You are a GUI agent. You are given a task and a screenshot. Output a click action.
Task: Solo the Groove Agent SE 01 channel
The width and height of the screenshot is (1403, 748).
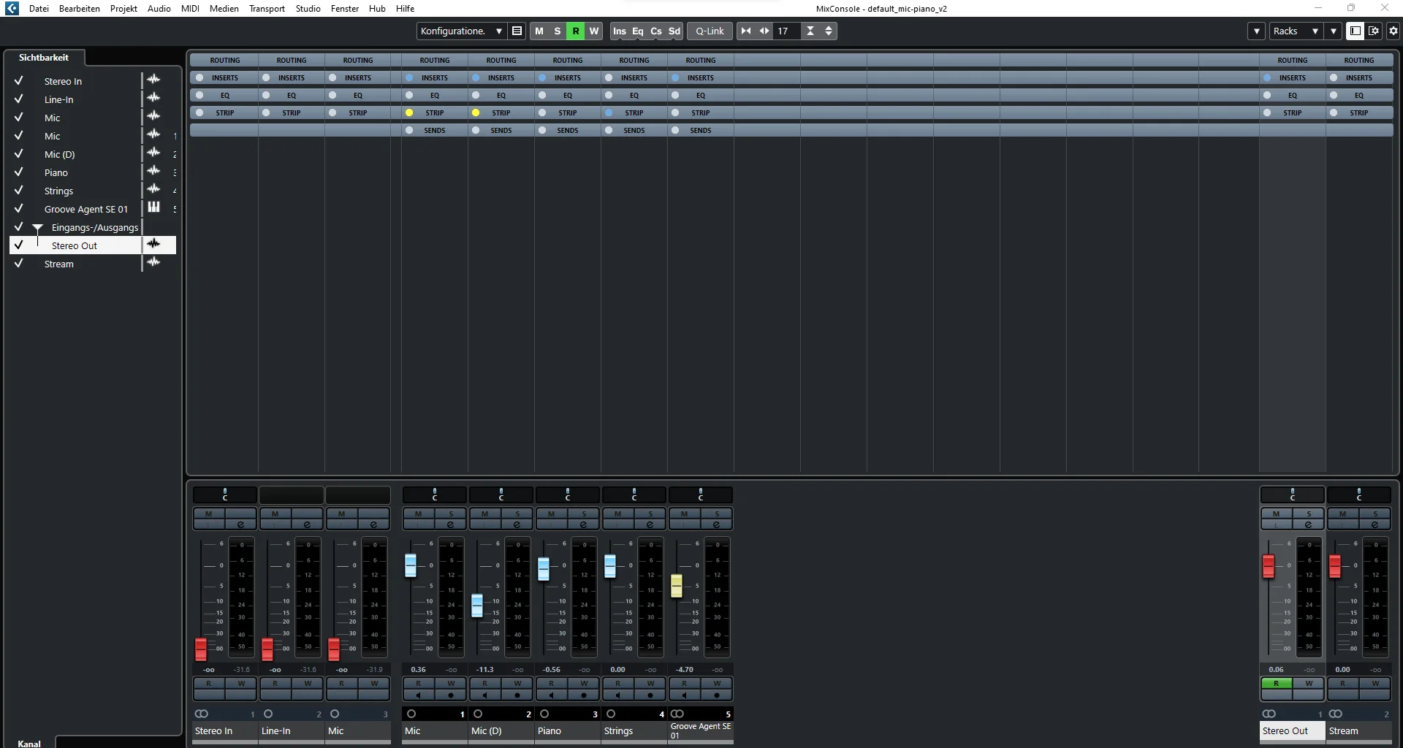(x=716, y=514)
